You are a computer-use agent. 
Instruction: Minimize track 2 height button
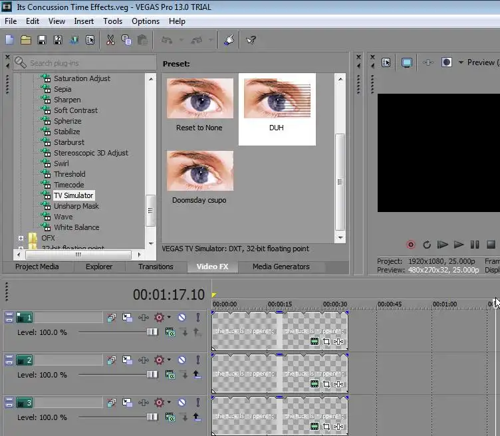tap(9, 358)
